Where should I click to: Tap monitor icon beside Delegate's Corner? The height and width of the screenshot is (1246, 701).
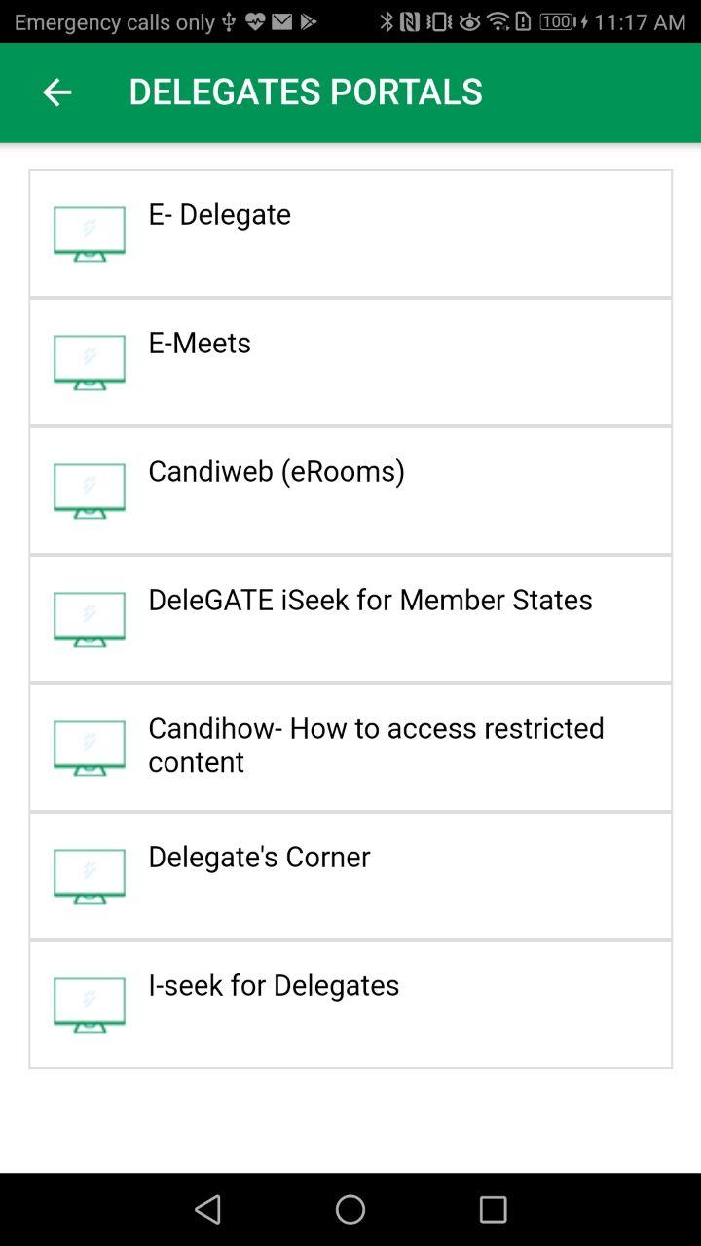90,876
